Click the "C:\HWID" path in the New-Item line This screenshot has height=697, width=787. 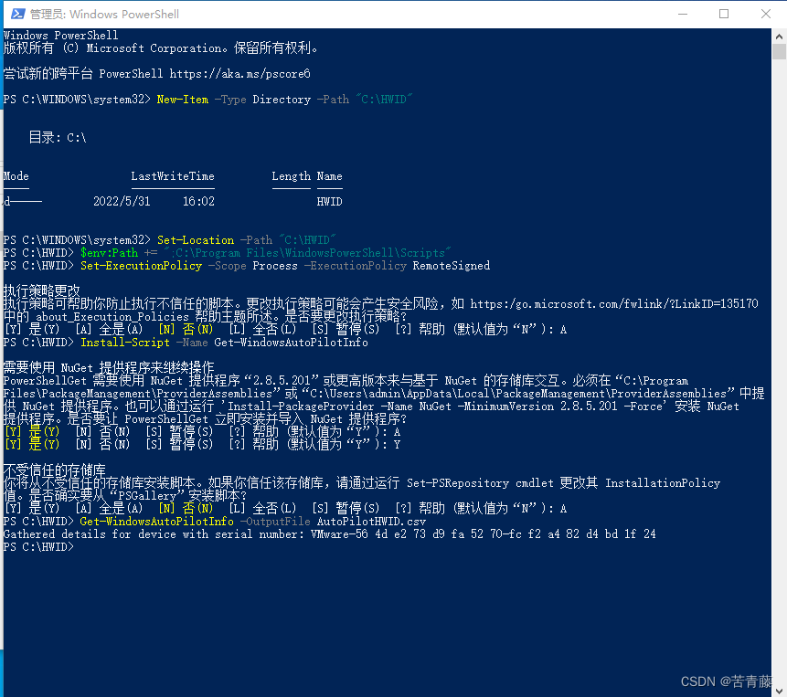384,99
